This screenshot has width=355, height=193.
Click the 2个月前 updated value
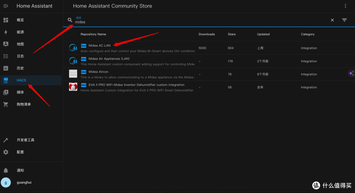263,61
